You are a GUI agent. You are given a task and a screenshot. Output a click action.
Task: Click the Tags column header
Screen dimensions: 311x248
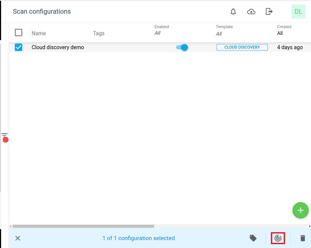pyautogui.click(x=99, y=33)
